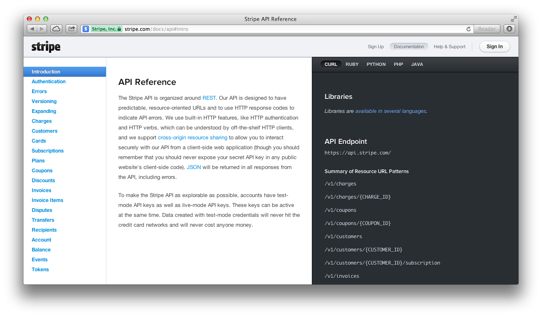Viewport: 542px width, 317px height.
Task: Open the Coupons sidebar entry
Action: click(x=42, y=171)
